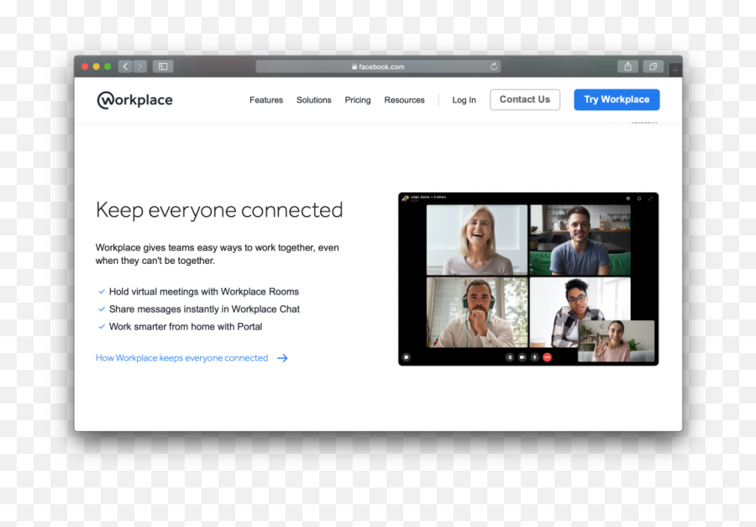Click 'Hold virtual meetings with Workplace Rooms' text

[204, 292]
